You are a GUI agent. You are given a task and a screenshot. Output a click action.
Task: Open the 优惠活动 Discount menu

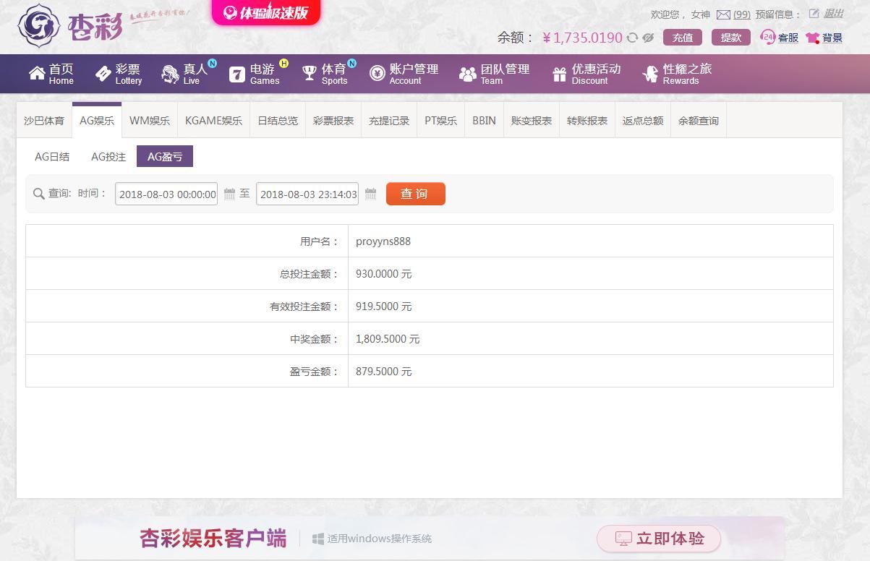pyautogui.click(x=587, y=74)
